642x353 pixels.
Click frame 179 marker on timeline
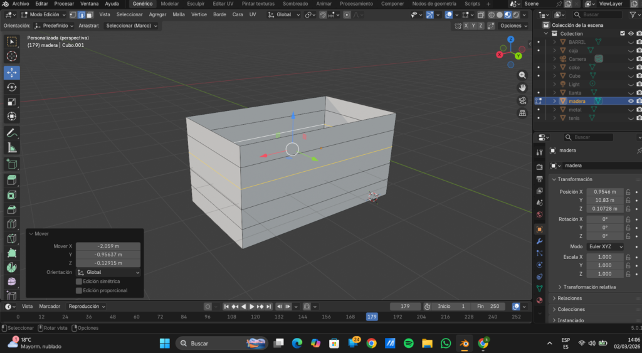click(x=372, y=317)
